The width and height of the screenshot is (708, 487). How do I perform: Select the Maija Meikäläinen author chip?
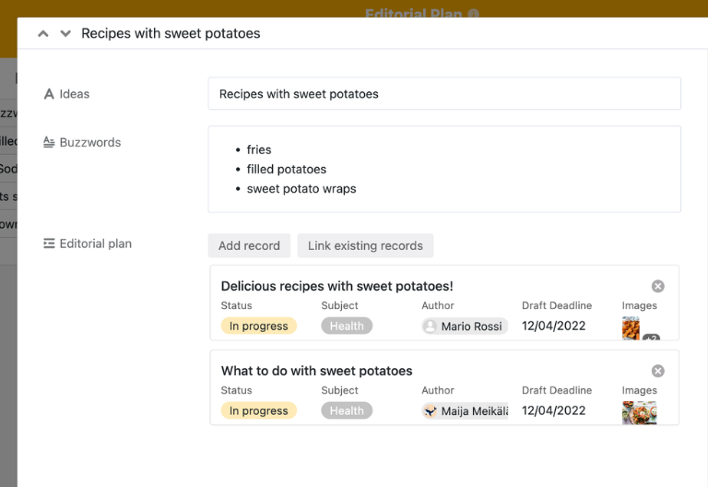(465, 410)
